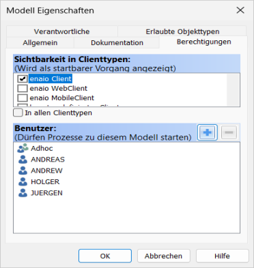This screenshot has width=254, height=268.
Task: Enable the enaio WebClient checkbox
Action: click(23, 88)
